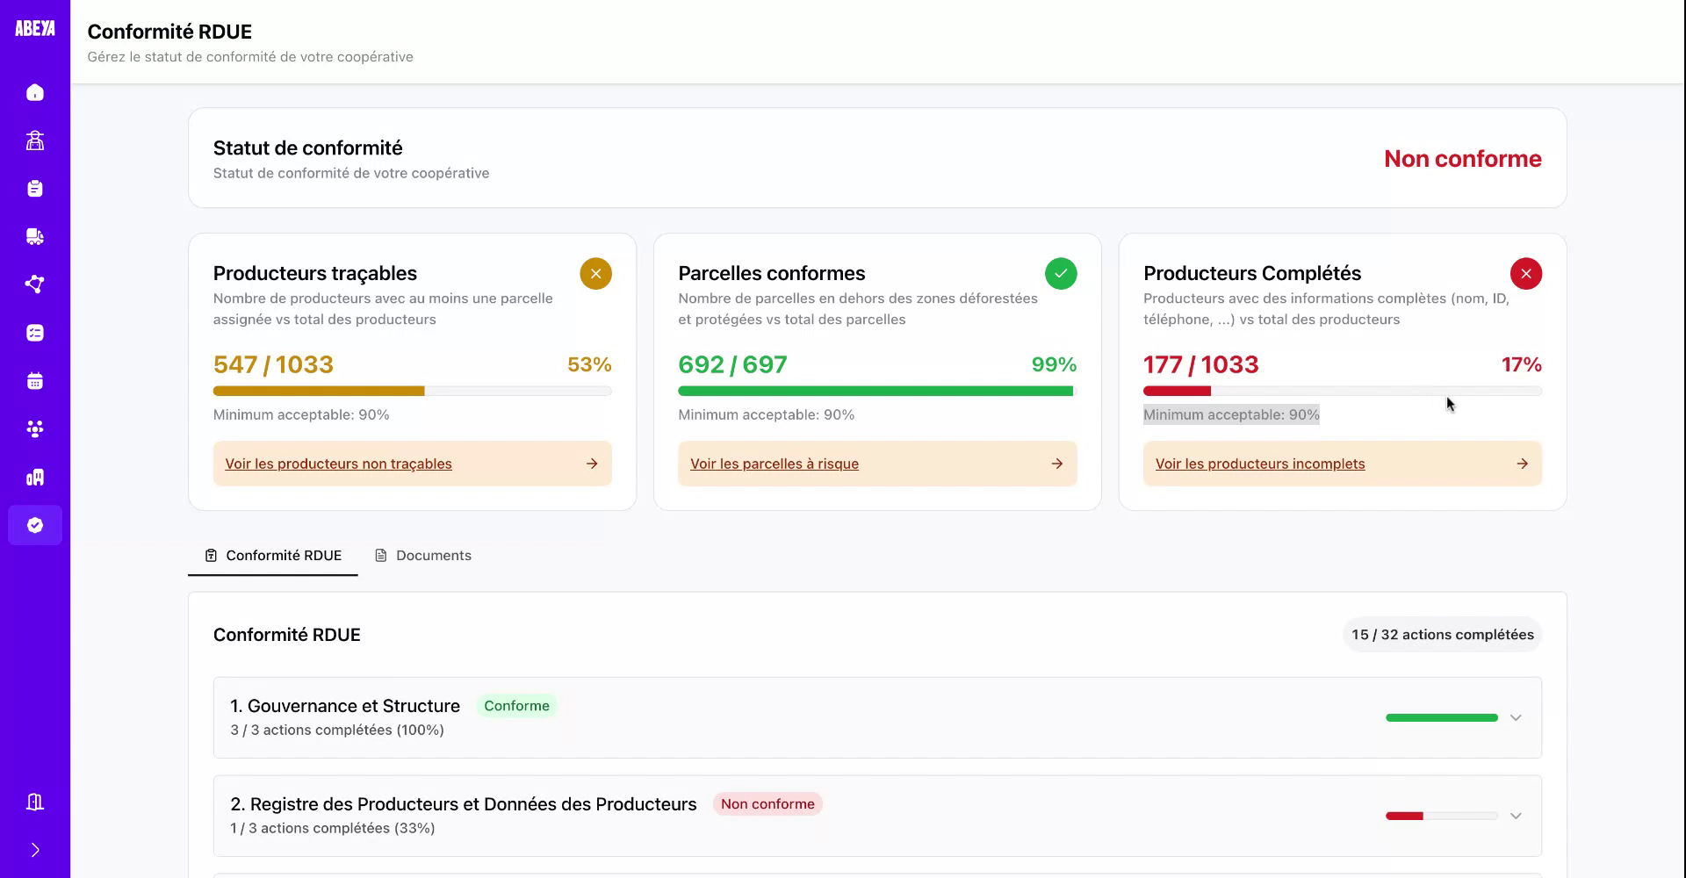1686x878 pixels.
Task: Switch to the Documents tab
Action: coord(423,556)
